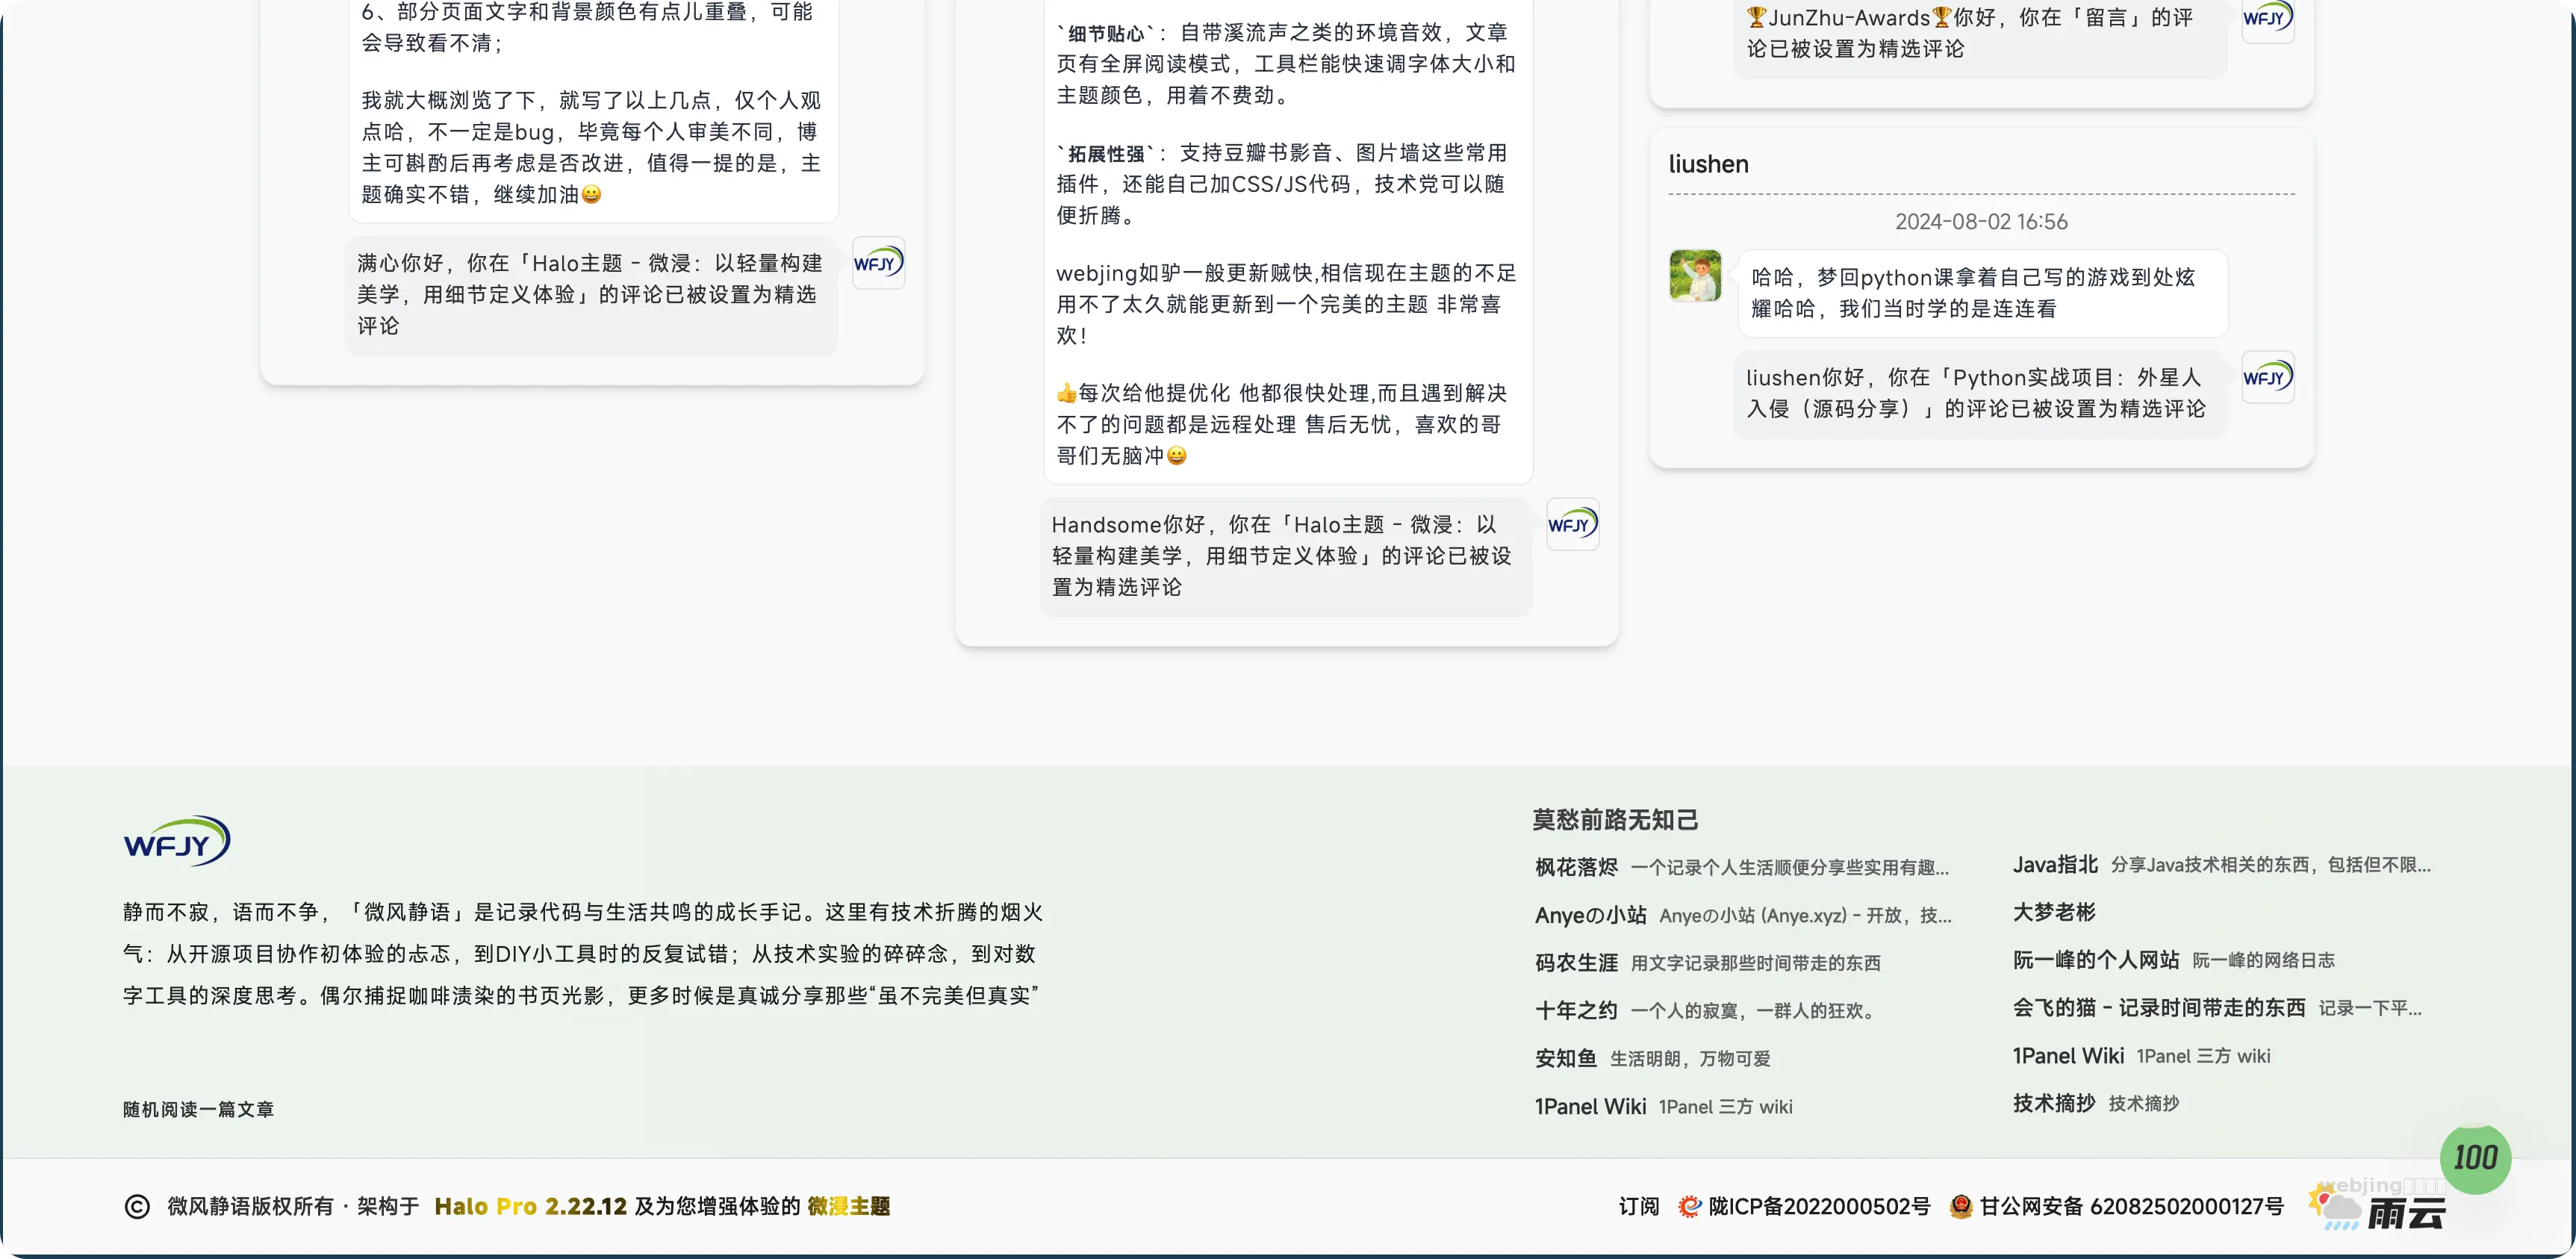Click the ICP filing emblem icon
The image size is (2576, 1259).
[x=1690, y=1207]
